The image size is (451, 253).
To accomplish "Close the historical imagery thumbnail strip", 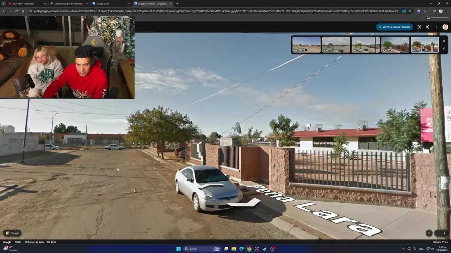I will pyautogui.click(x=444, y=41).
